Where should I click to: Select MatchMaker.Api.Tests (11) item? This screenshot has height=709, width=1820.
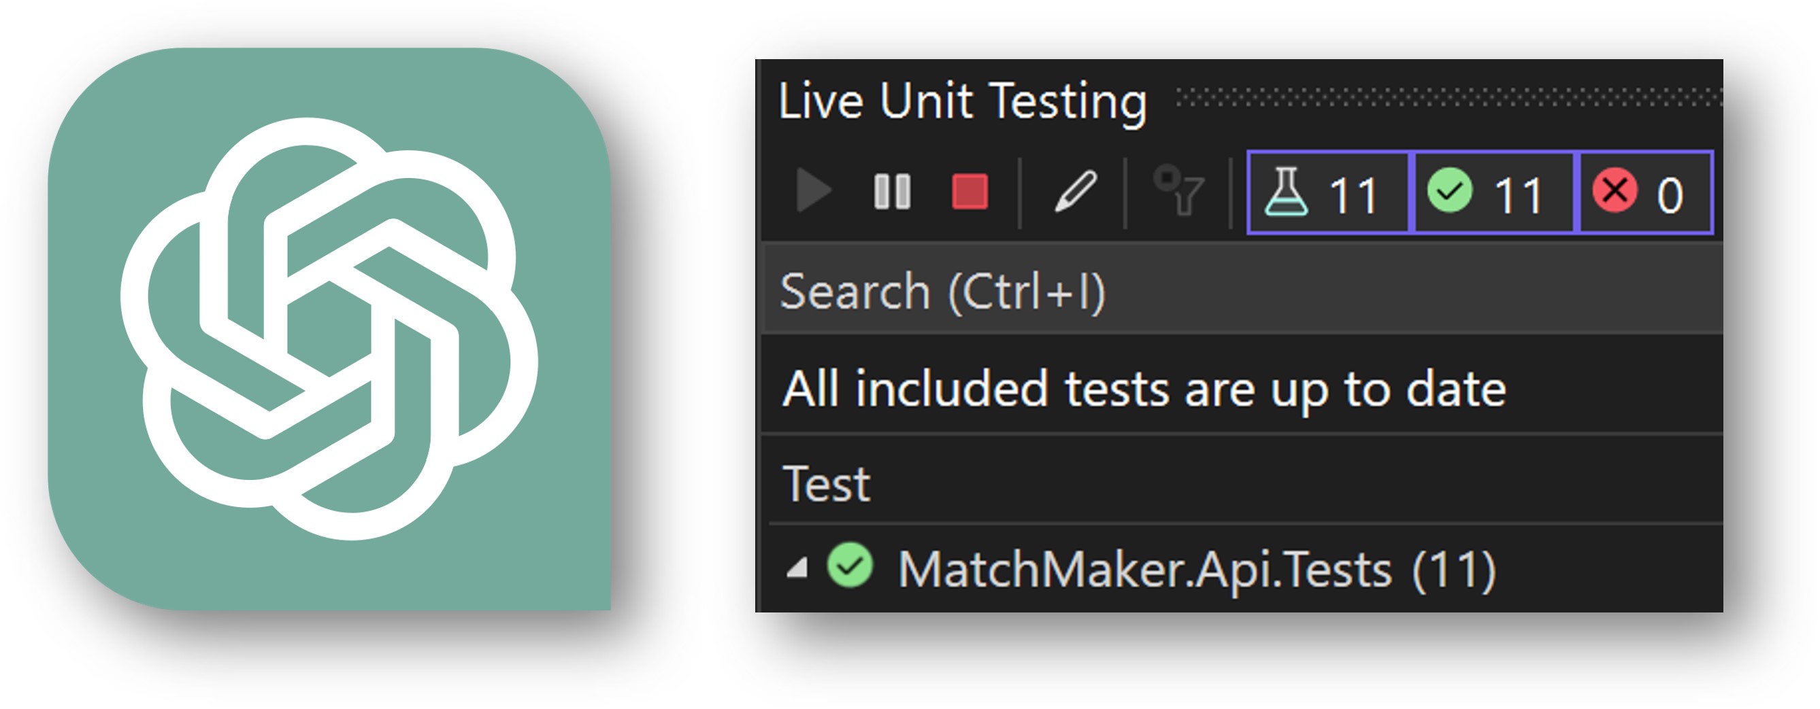pyautogui.click(x=1196, y=569)
